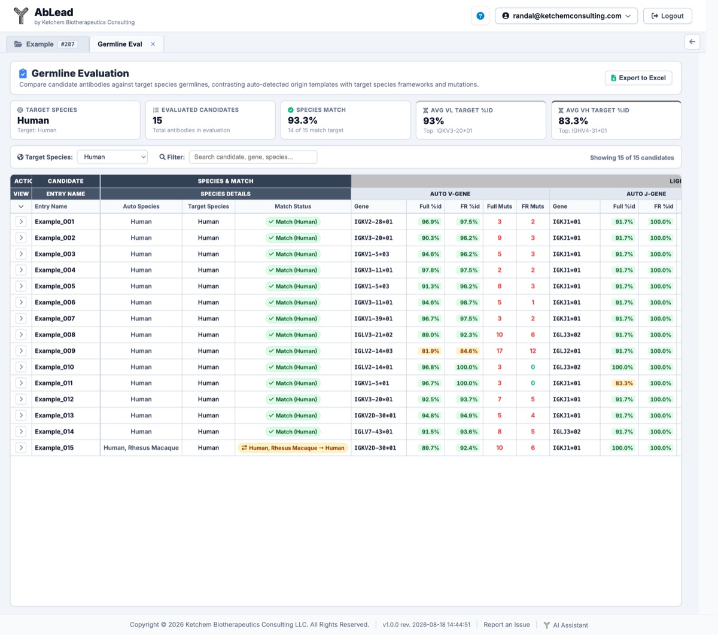The image size is (718, 635).
Task: Click the AI Assistant antibody icon
Action: 546,625
